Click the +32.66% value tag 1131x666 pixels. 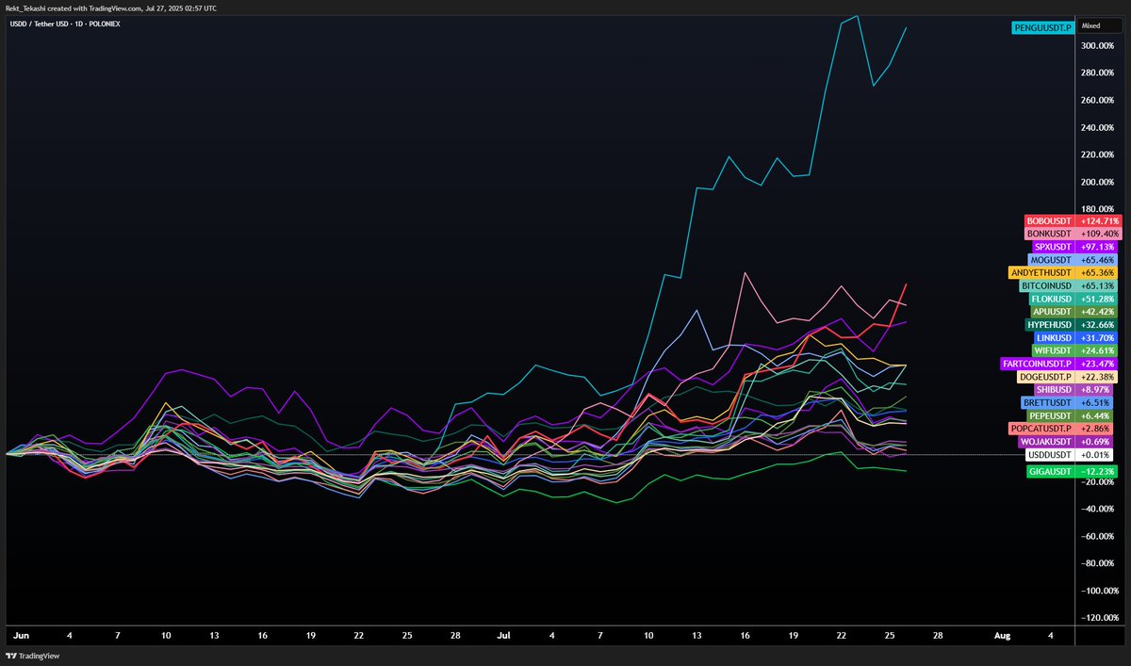click(x=1098, y=325)
